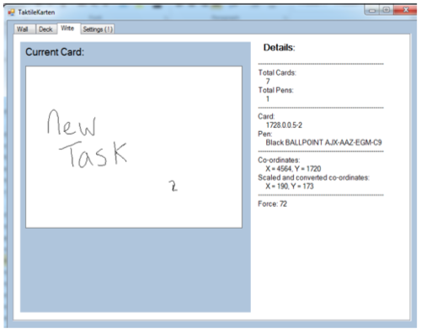Viewport: 421px width, 332px height.
Task: Click the handwritten 'new Task' card canvas
Action: (134, 147)
